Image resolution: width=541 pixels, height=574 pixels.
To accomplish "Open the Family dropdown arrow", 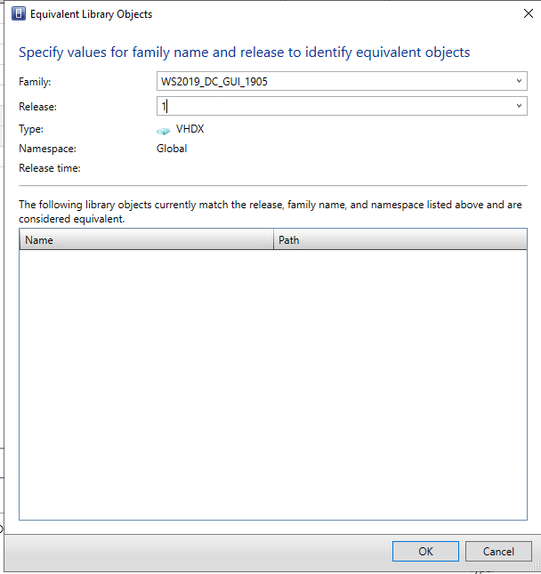I will coord(519,81).
